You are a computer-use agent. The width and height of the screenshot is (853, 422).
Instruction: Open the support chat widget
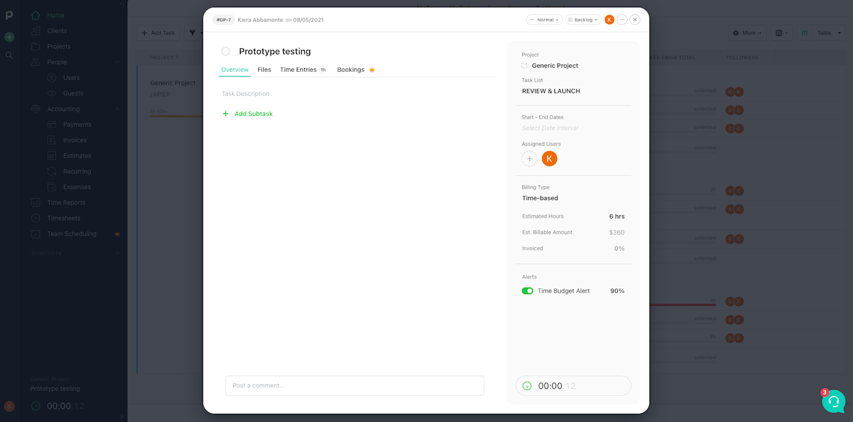(x=833, y=401)
